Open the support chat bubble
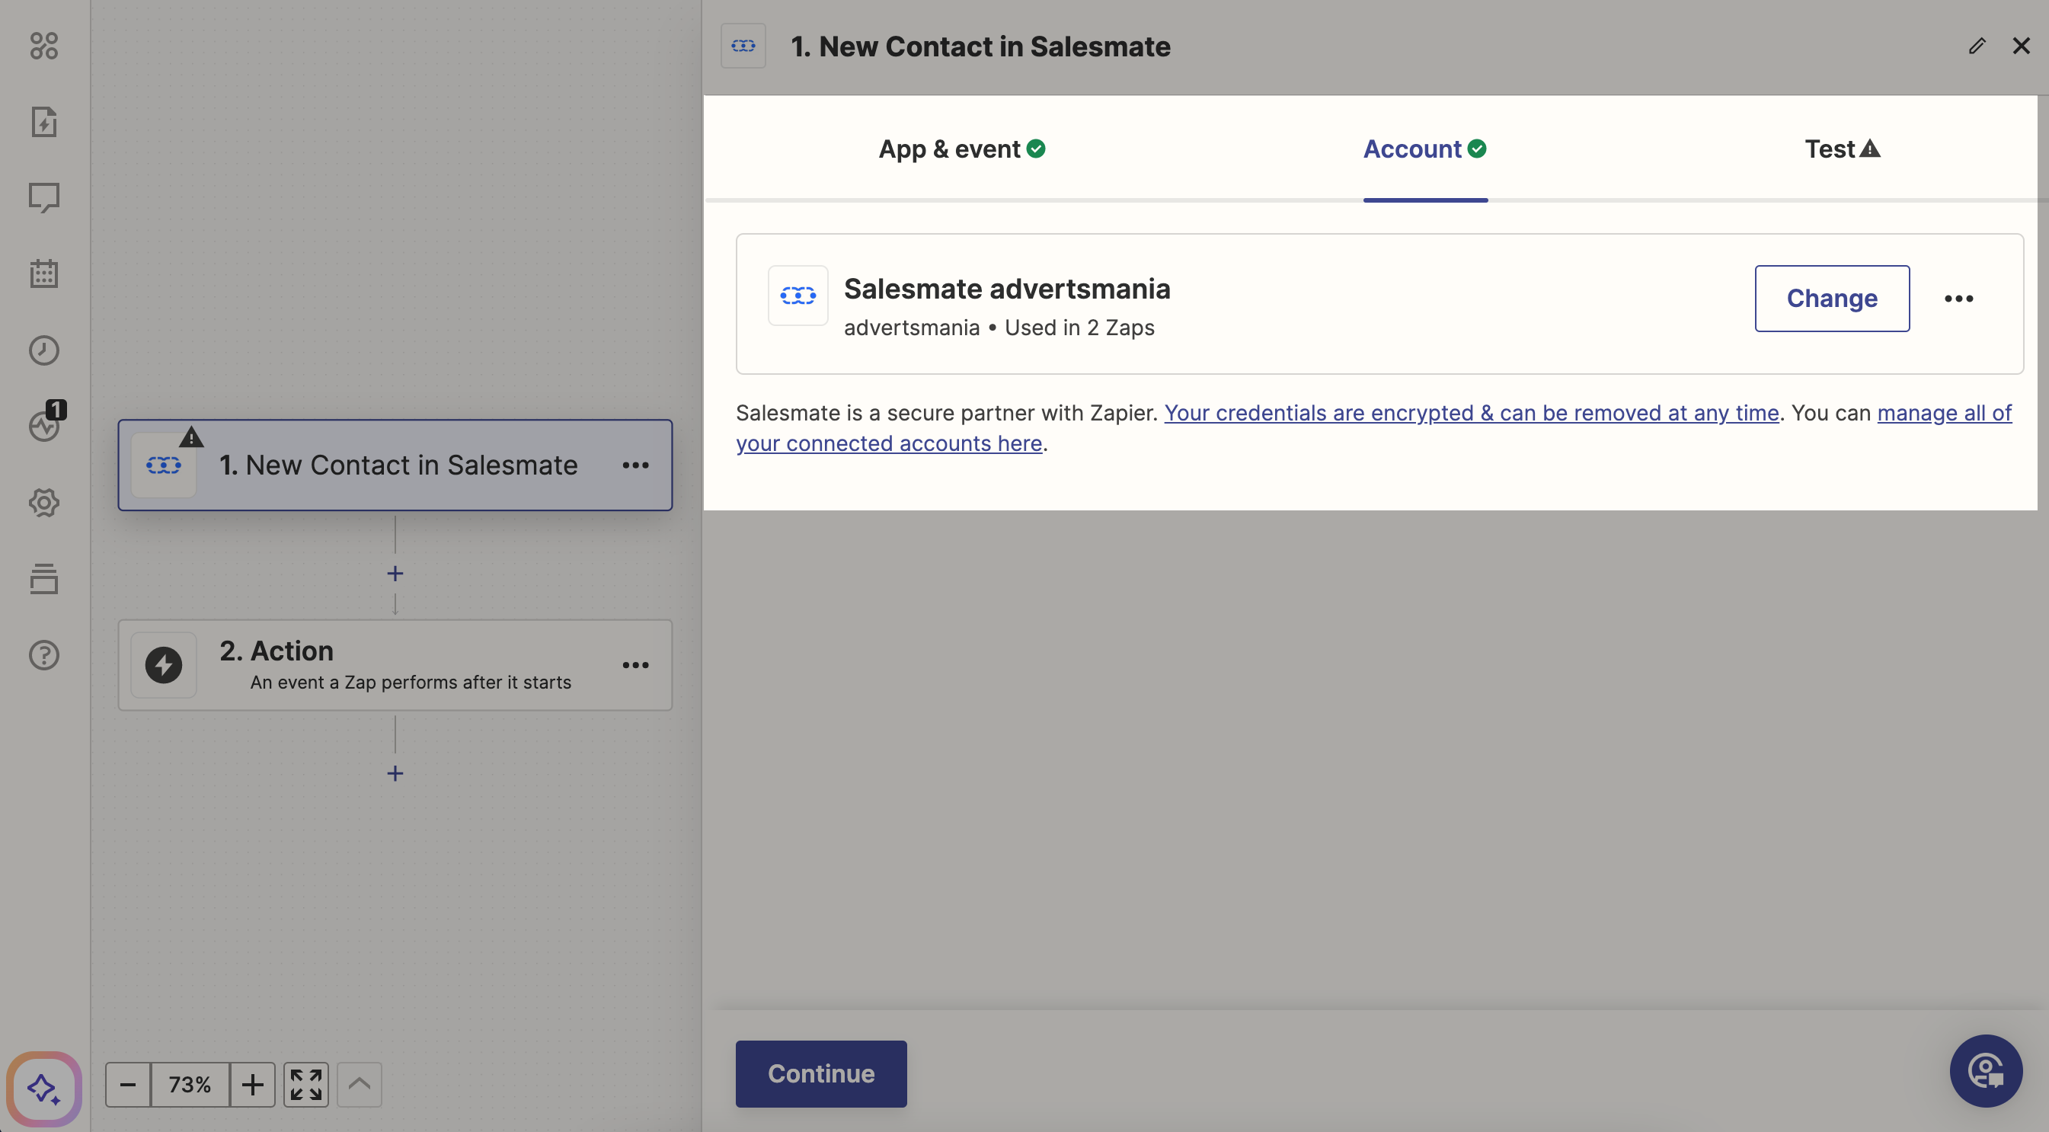 1987,1071
